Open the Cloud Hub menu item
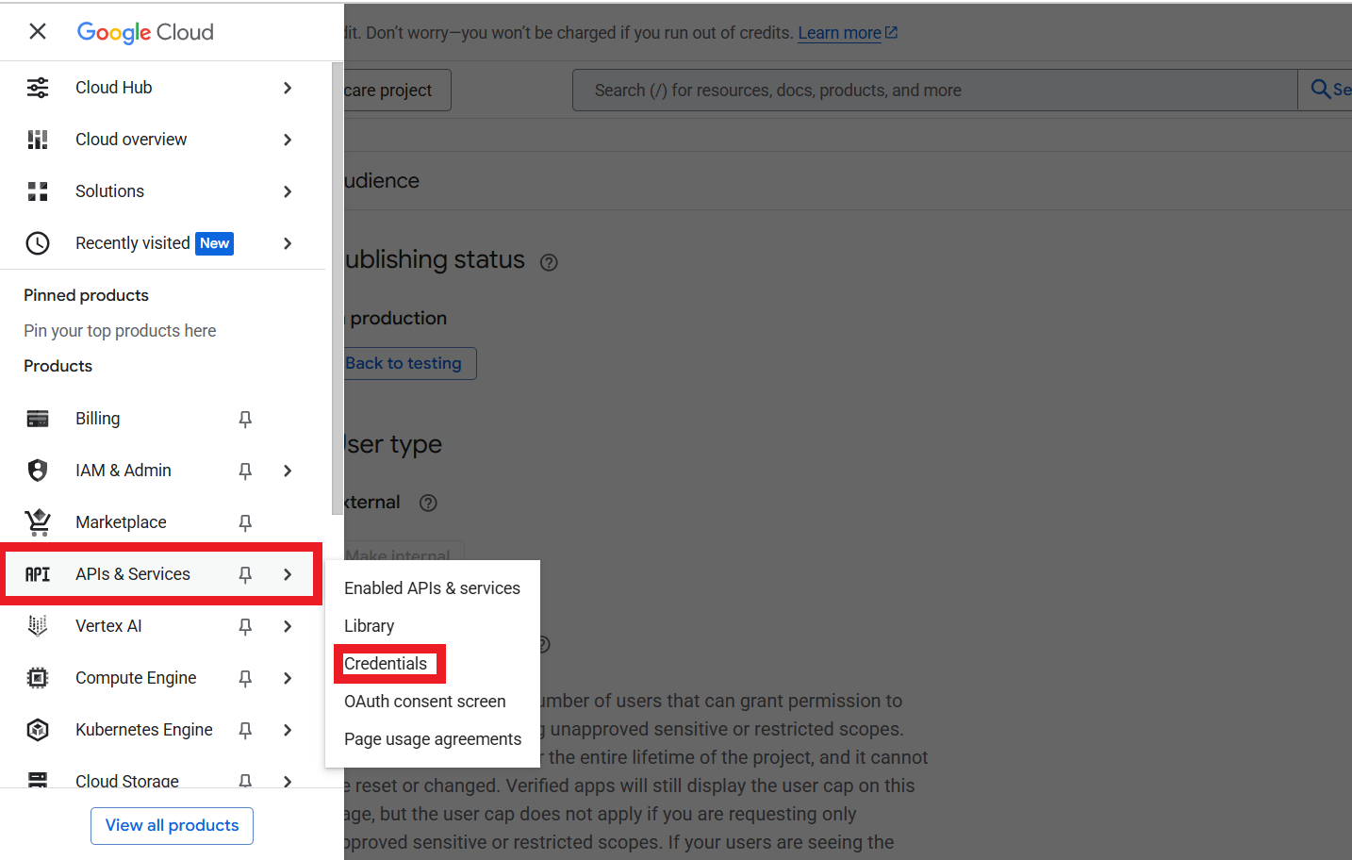The height and width of the screenshot is (860, 1352). [x=114, y=88]
